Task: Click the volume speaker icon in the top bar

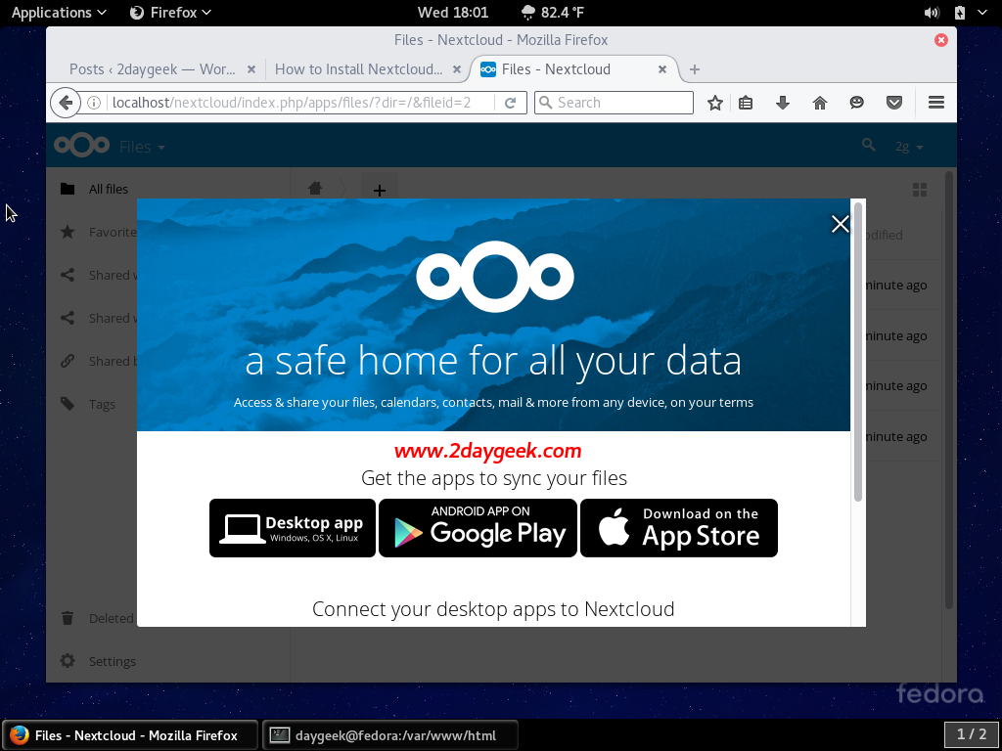Action: [932, 13]
